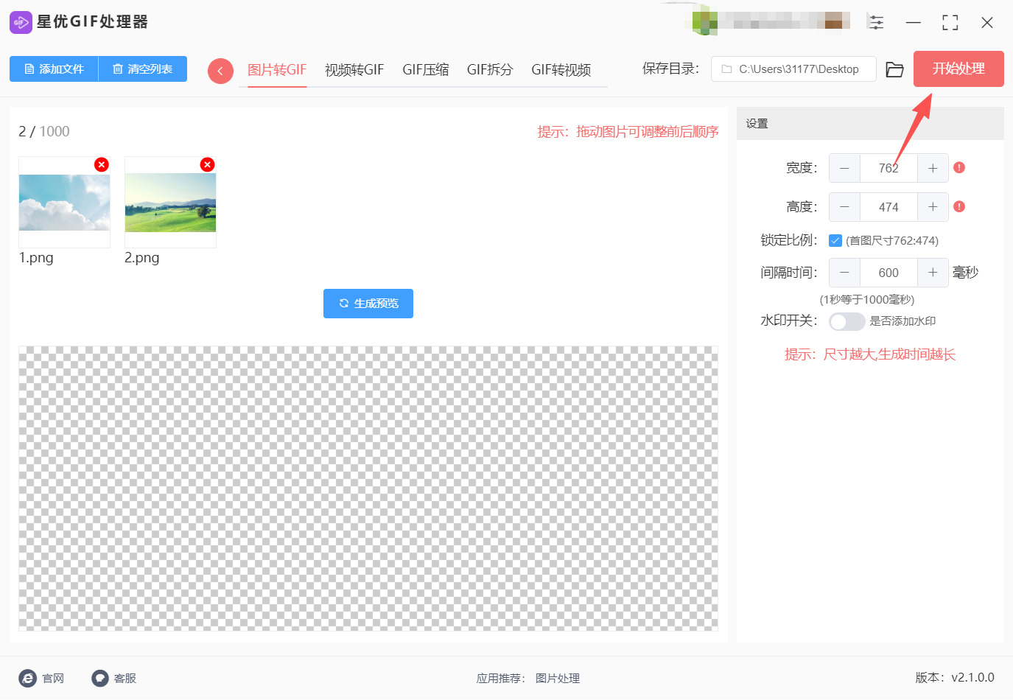点击收起左侧面板的红色圆形箭头

point(220,70)
